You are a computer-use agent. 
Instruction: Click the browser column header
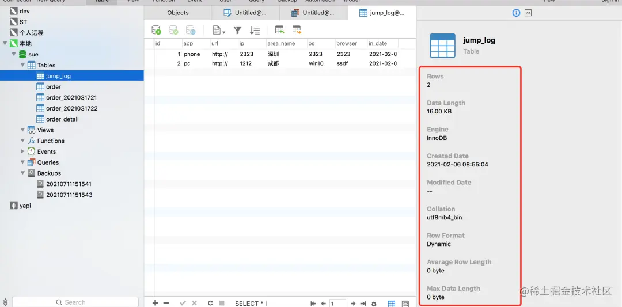pyautogui.click(x=351, y=43)
